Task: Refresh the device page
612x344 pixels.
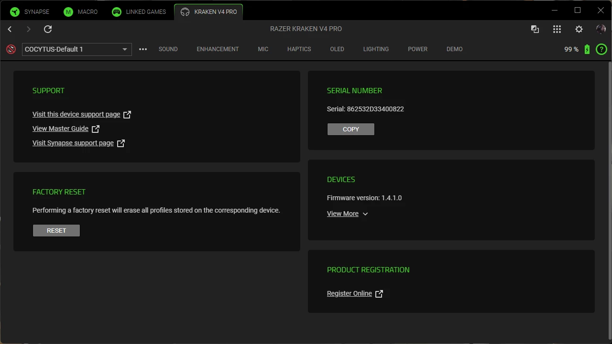Action: 48,29
